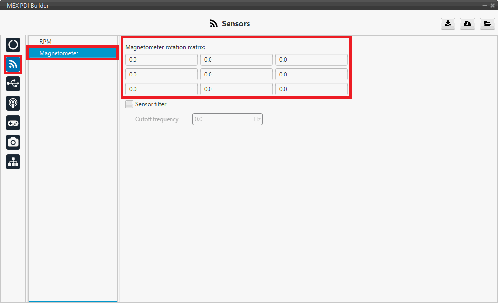Select Magnetometer in the sensor list

58,53
